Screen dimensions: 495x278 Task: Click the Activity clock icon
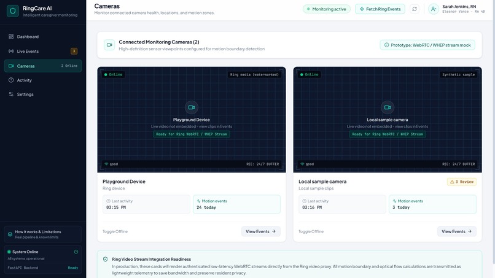coord(11,80)
